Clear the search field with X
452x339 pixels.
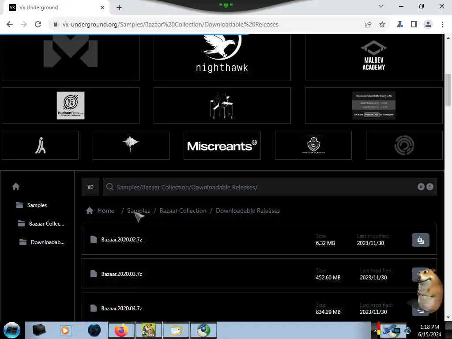tap(421, 187)
